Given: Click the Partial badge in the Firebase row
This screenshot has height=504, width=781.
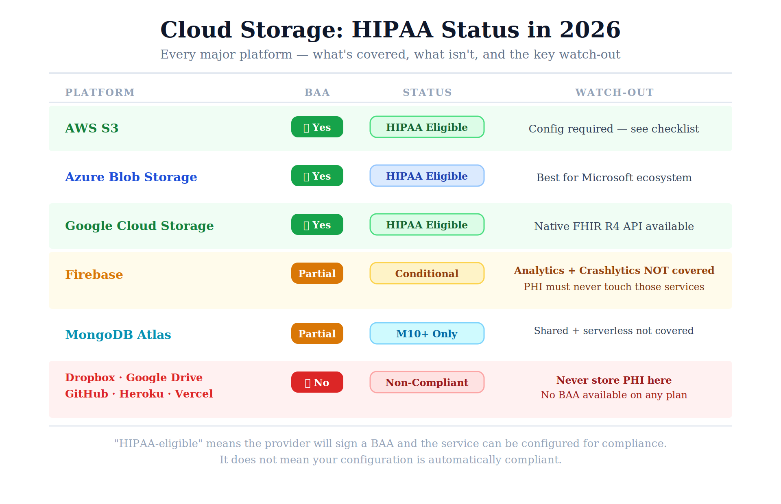Looking at the screenshot, I should pyautogui.click(x=317, y=273).
